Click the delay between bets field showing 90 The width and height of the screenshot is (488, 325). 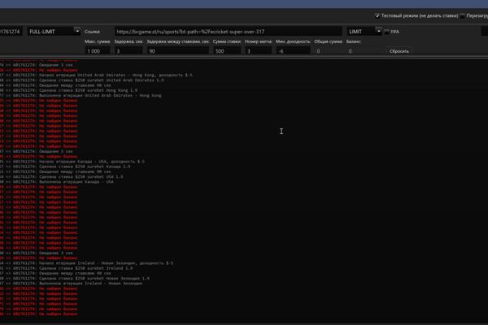[177, 51]
